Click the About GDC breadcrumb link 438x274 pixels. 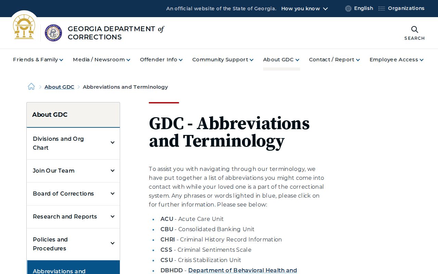pos(59,87)
